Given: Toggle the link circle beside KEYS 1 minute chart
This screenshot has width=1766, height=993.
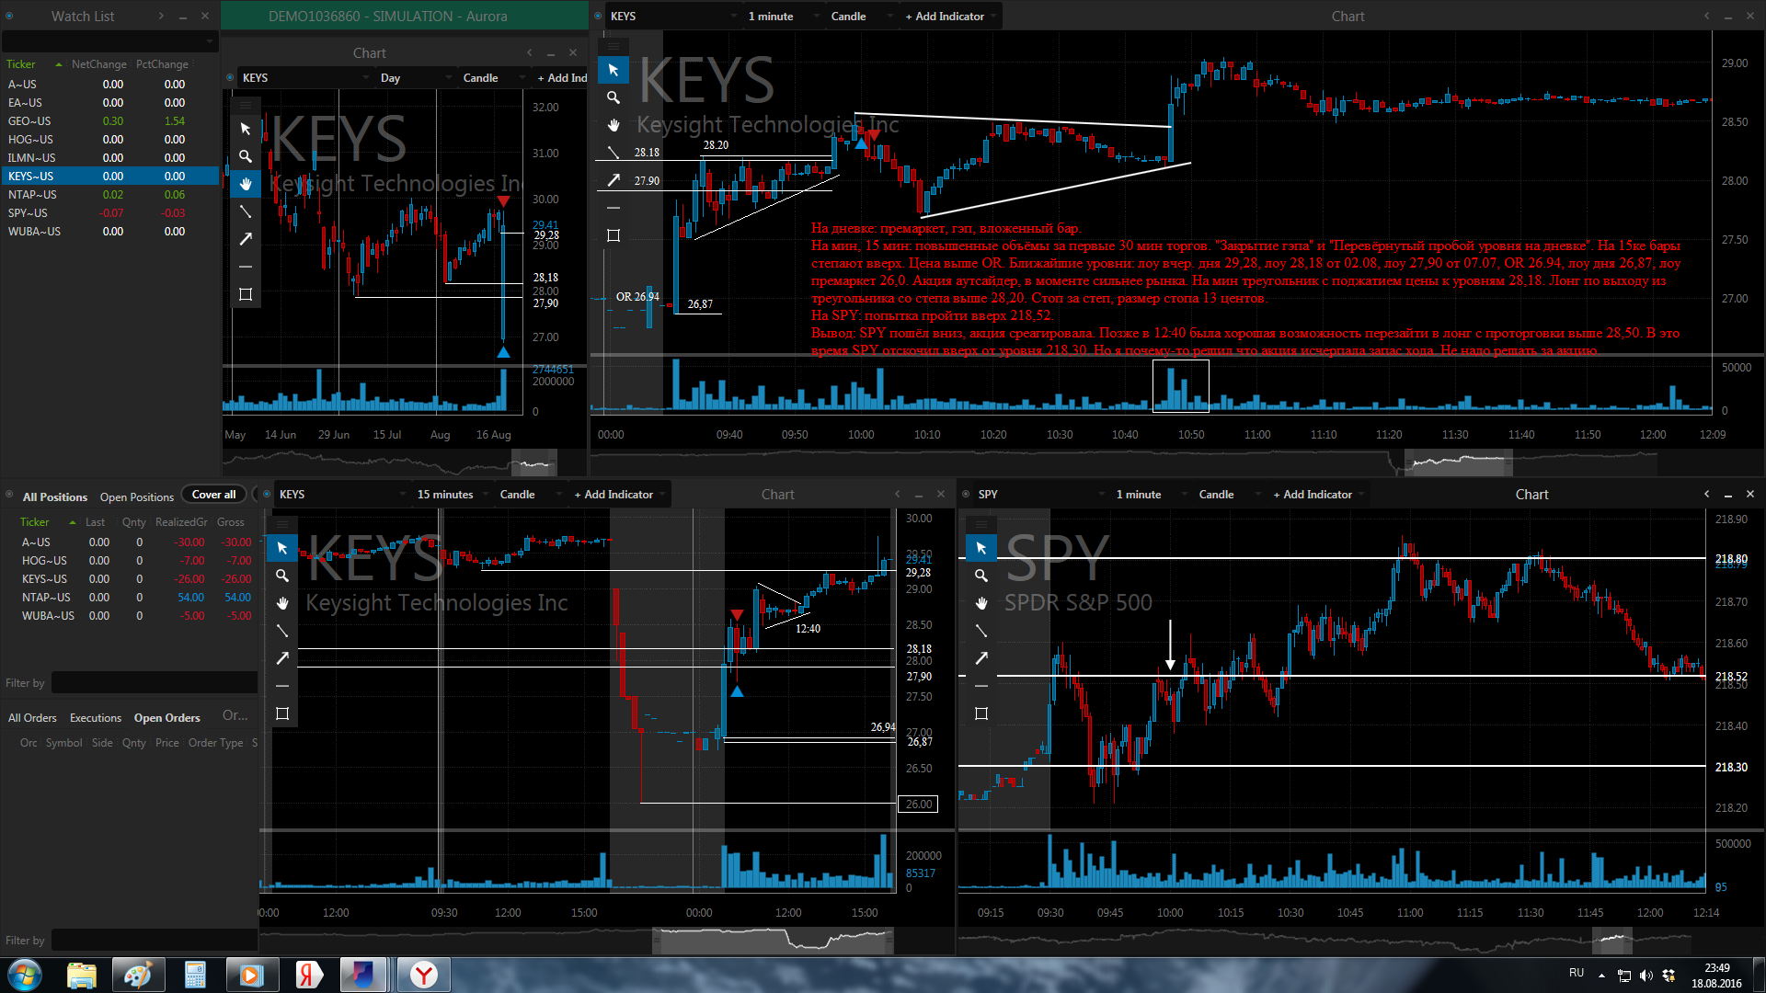Looking at the screenshot, I should pos(598,16).
